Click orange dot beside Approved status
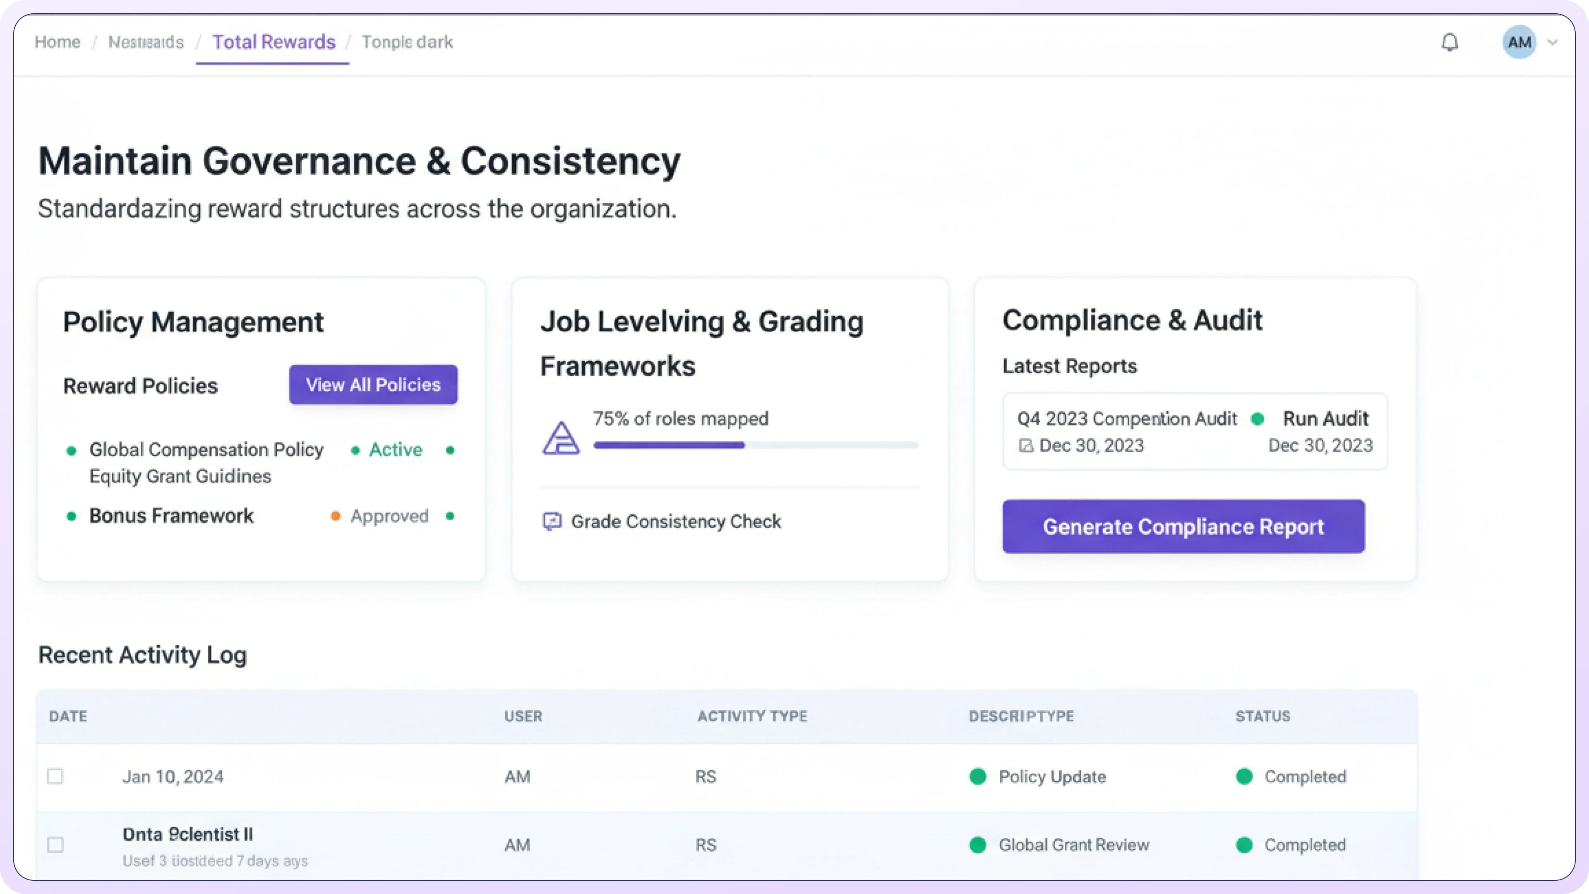Viewport: 1589px width, 894px height. tap(336, 517)
